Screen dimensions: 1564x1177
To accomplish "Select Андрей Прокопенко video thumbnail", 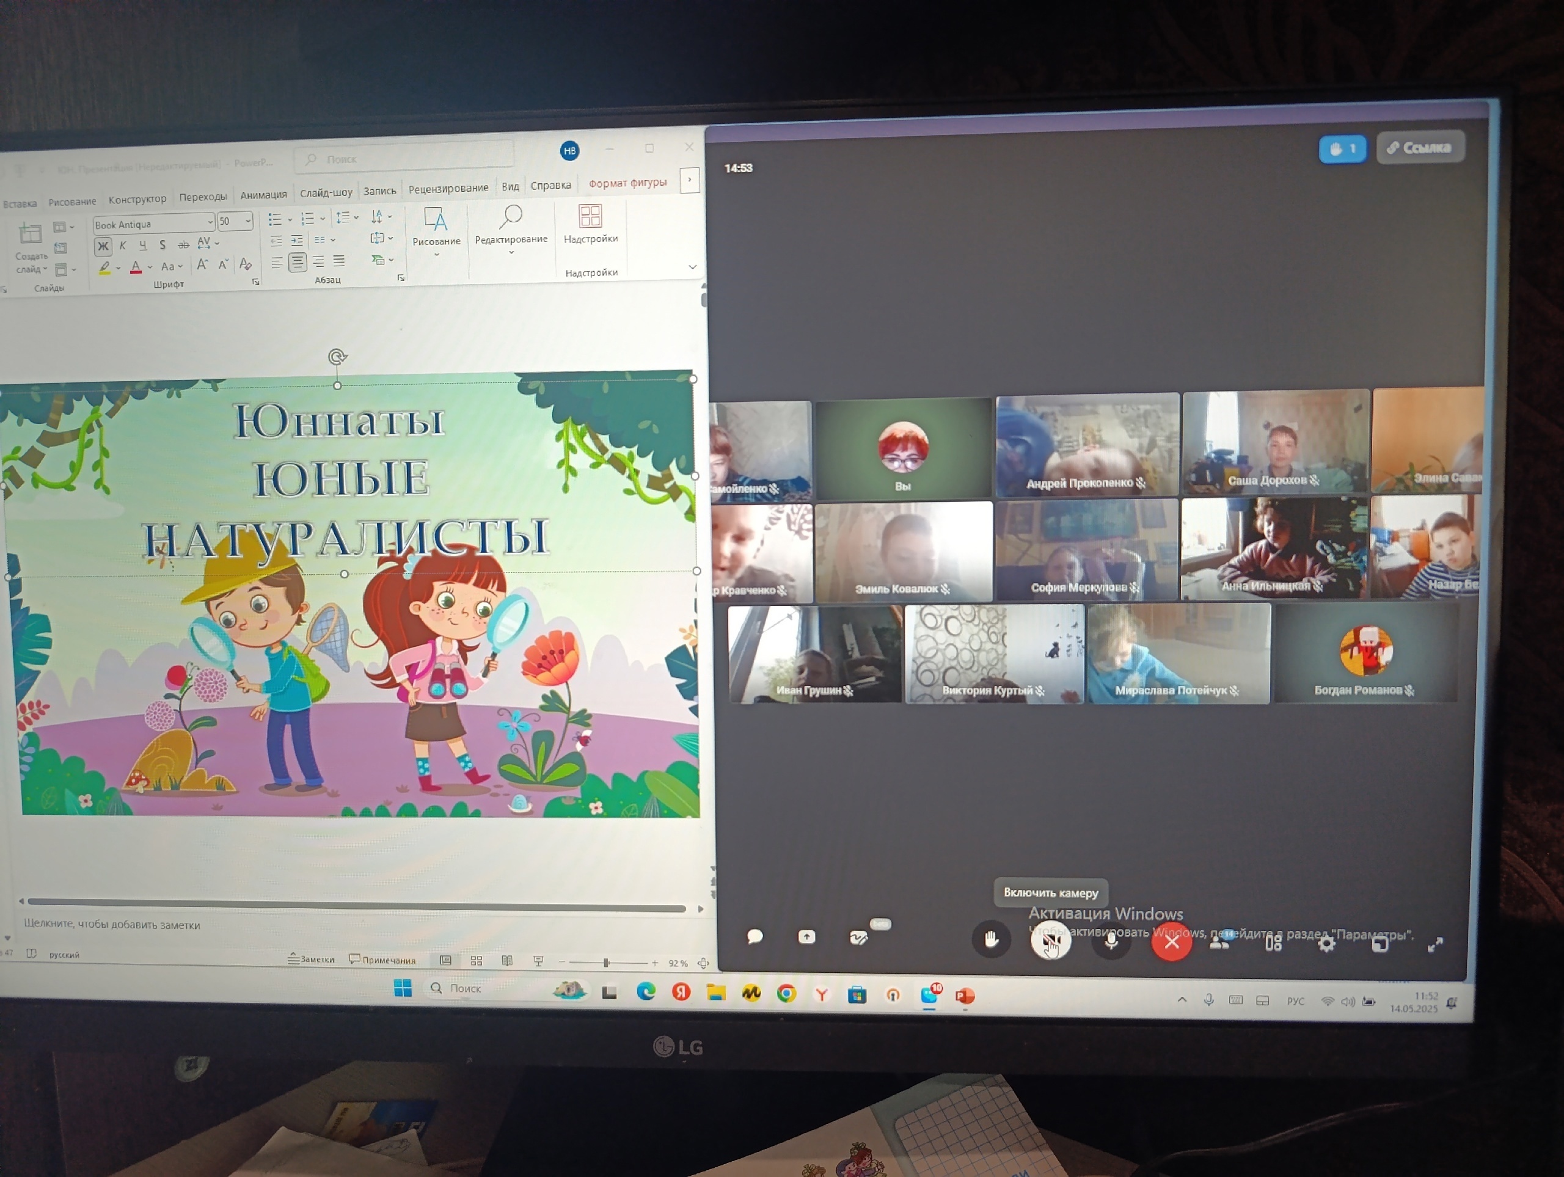I will (1087, 445).
